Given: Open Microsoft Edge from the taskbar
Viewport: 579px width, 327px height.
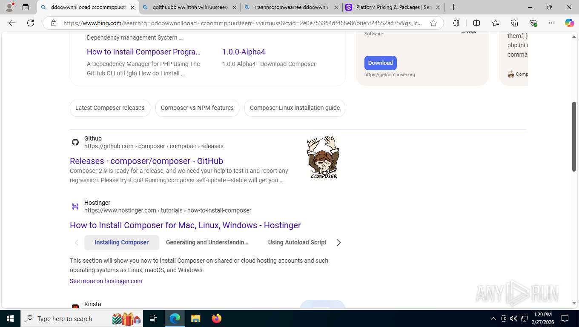Looking at the screenshot, I should tap(175, 318).
